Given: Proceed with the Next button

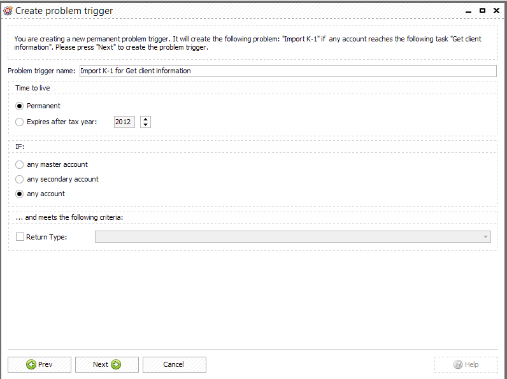Looking at the screenshot, I should point(107,364).
